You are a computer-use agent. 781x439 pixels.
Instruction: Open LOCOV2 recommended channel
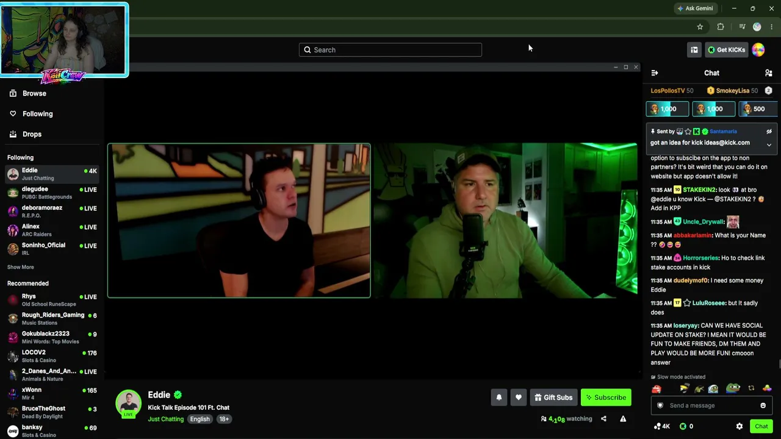coord(52,356)
